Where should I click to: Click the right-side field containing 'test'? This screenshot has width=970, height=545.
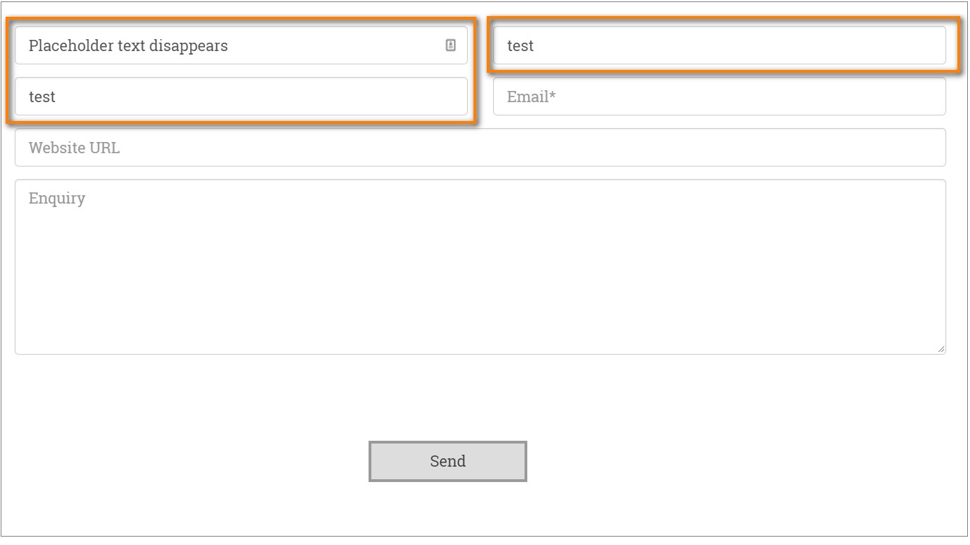click(x=720, y=45)
